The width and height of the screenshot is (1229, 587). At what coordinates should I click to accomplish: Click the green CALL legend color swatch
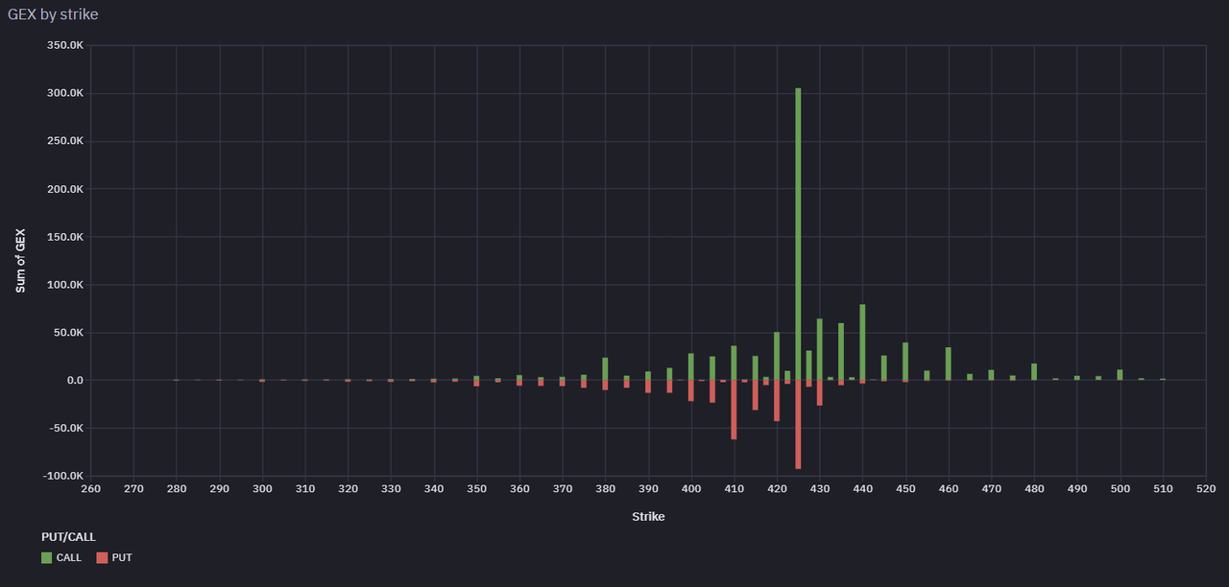coord(47,557)
